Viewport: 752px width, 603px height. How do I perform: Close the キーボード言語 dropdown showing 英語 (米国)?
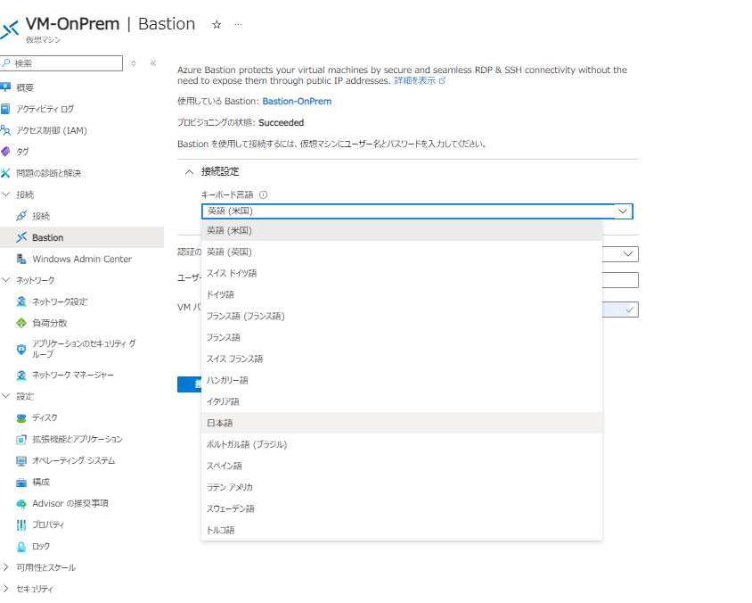click(417, 211)
